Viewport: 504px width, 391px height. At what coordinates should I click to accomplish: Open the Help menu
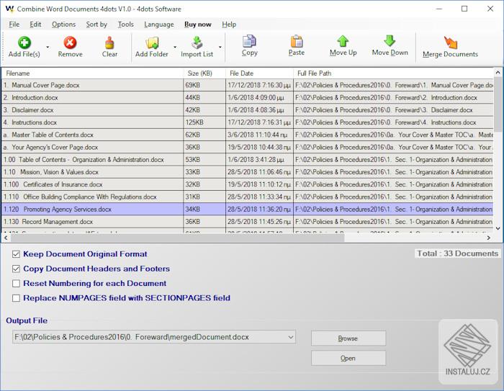pyautogui.click(x=229, y=24)
